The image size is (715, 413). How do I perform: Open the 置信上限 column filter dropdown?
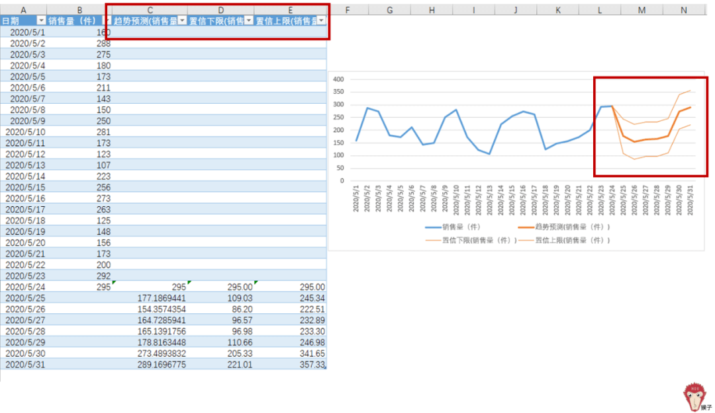322,20
